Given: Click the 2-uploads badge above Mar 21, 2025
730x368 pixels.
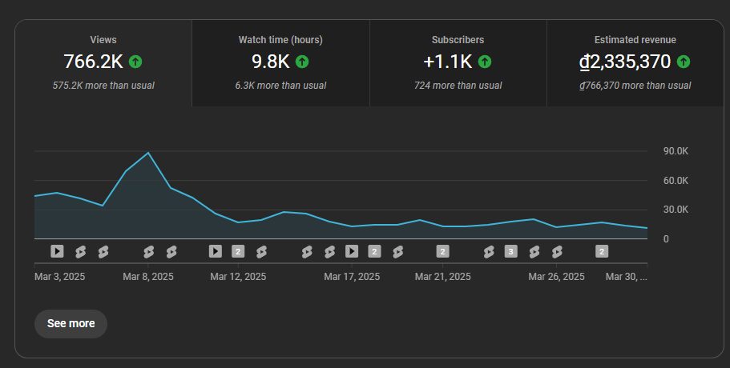Looking at the screenshot, I should [x=442, y=251].
